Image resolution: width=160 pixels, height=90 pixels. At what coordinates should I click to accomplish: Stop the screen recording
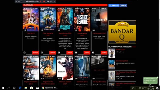pyautogui.click(x=44, y=1)
